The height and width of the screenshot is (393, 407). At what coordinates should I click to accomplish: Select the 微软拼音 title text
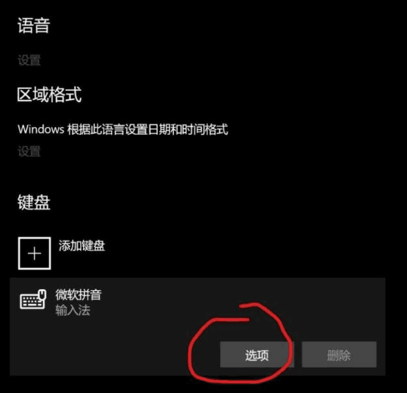point(79,294)
